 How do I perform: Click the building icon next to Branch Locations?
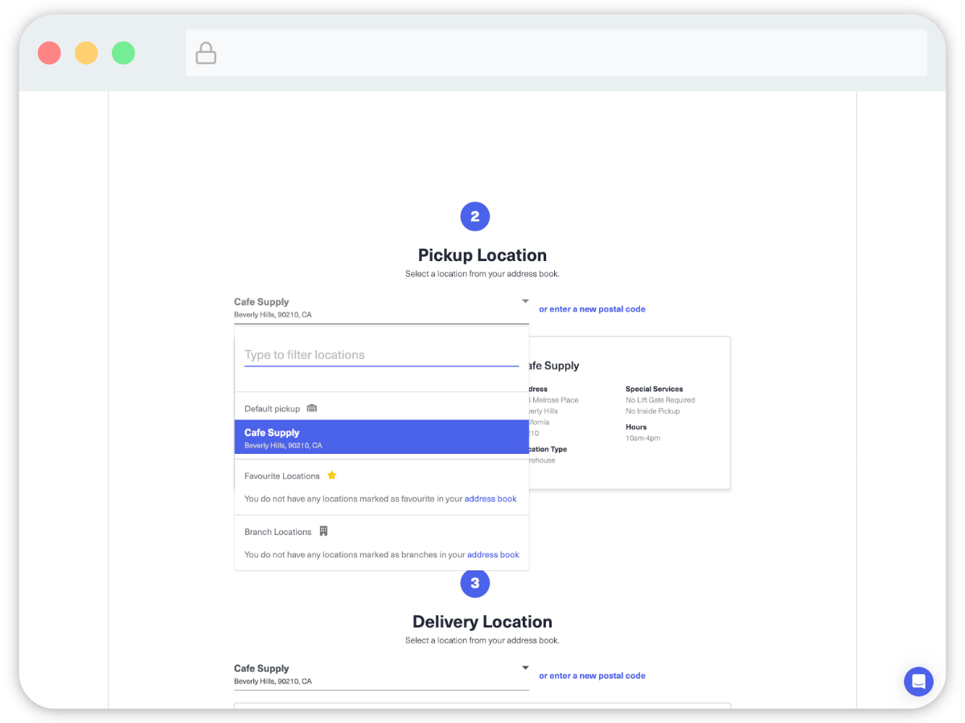(x=323, y=531)
